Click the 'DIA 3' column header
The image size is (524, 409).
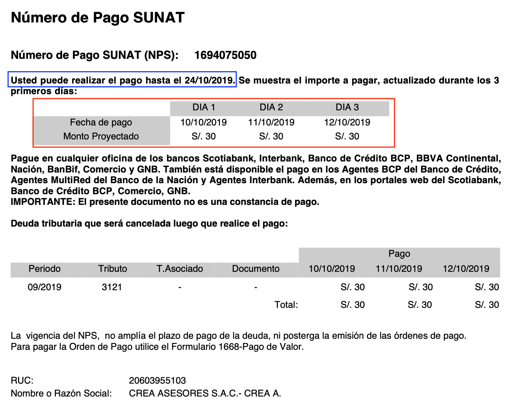point(347,107)
